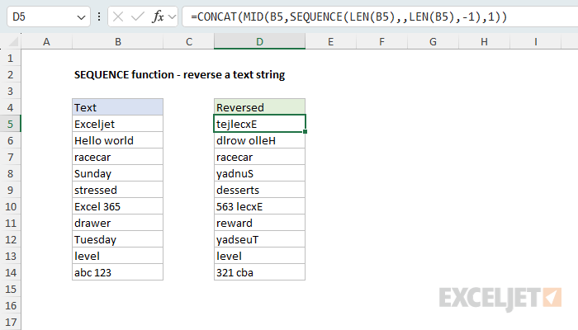This screenshot has height=330, width=578.
Task: Select cell containing 'Sunday'
Action: tap(117, 173)
